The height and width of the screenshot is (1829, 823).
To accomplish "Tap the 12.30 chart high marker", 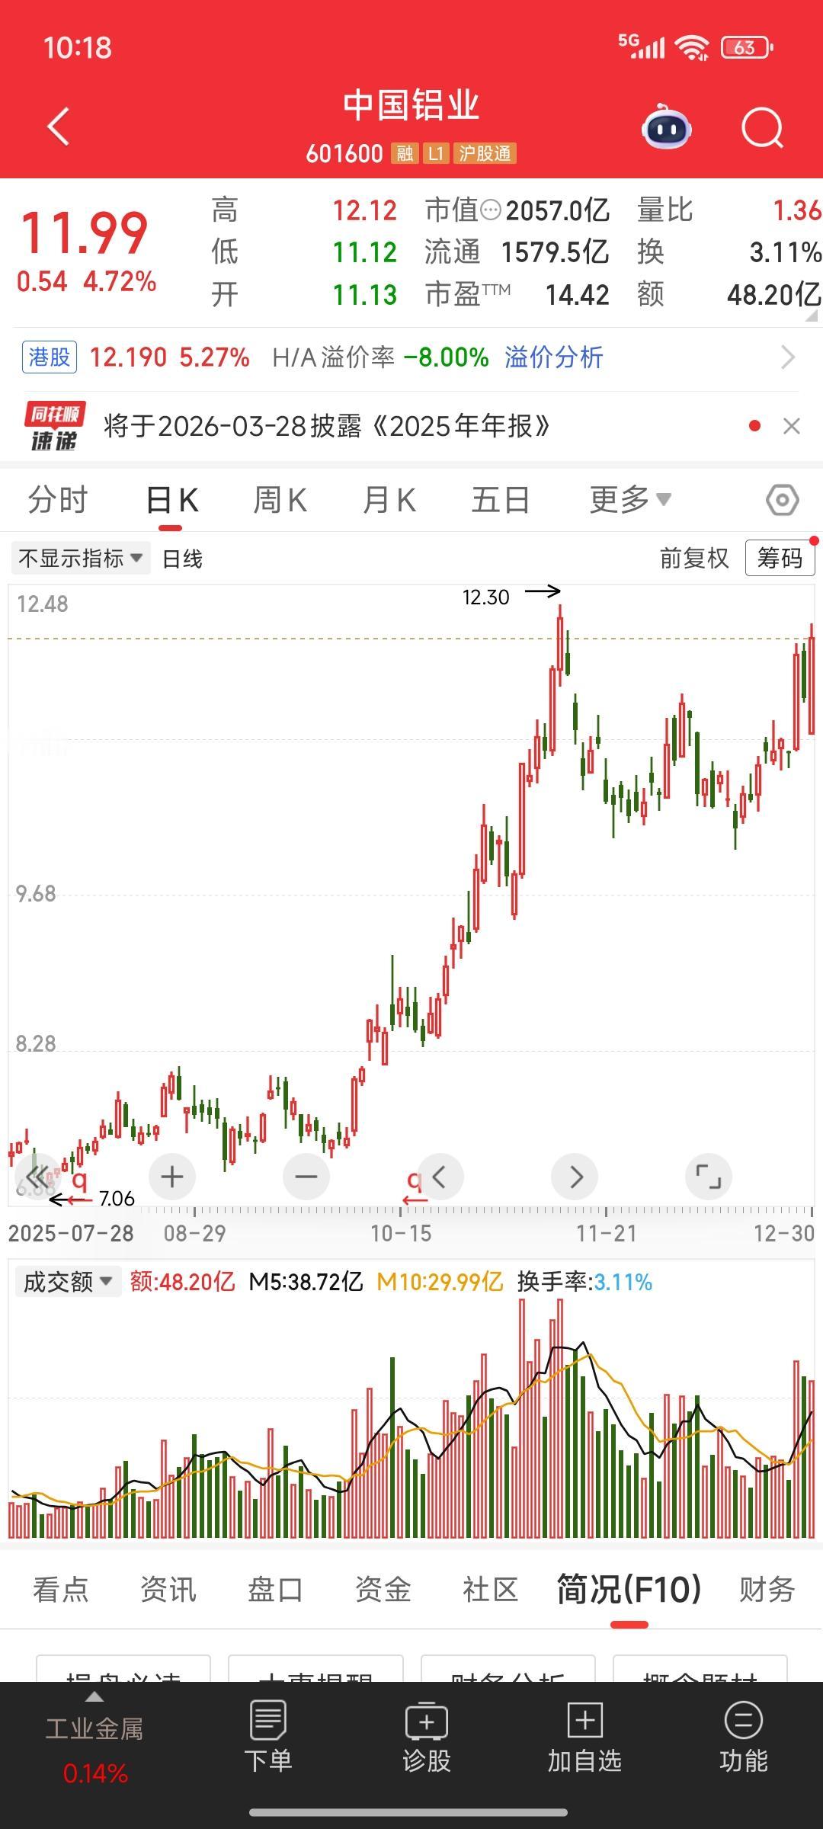I will 486,597.
